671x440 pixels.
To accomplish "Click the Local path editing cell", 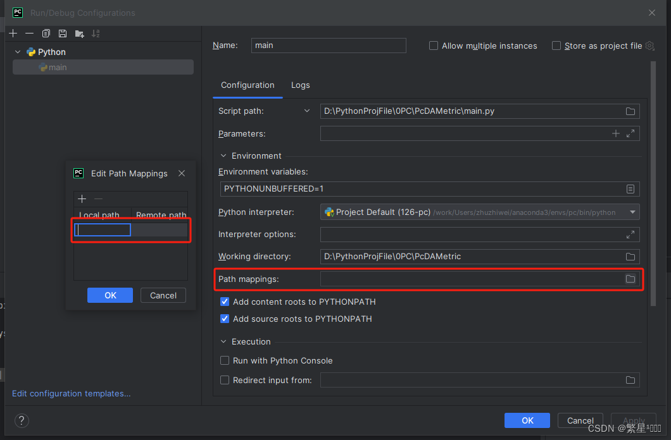I will [x=103, y=230].
